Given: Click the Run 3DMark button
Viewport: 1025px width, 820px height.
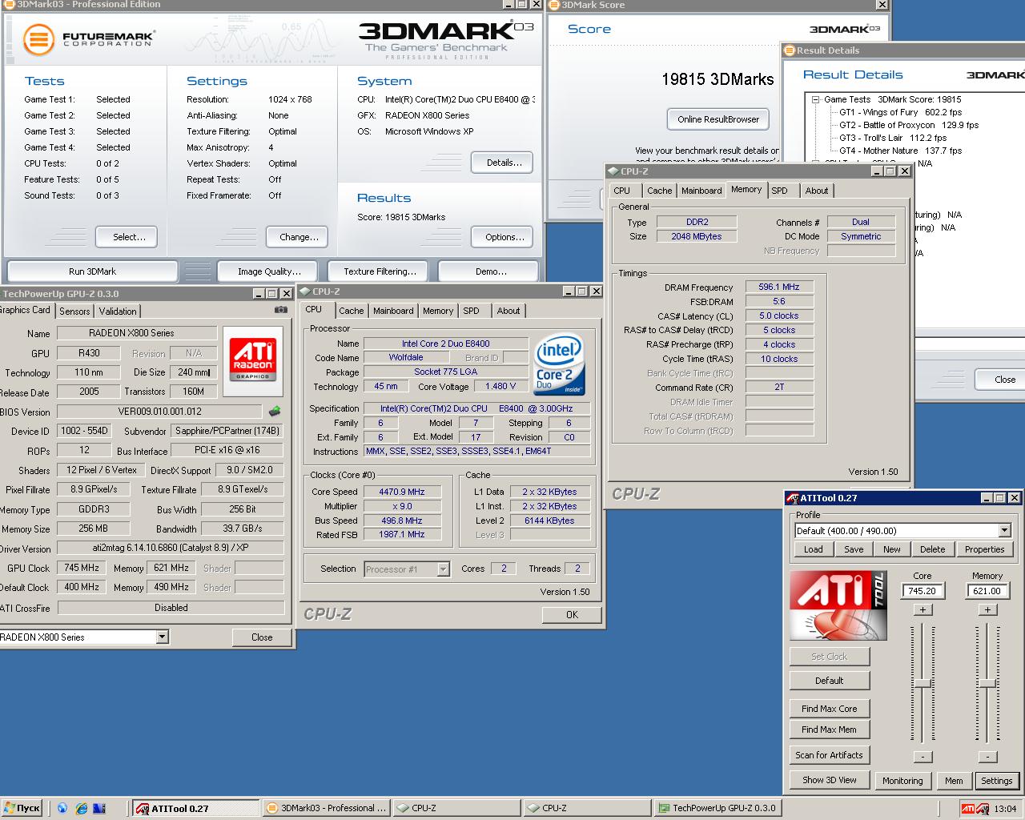Looking at the screenshot, I should (92, 271).
